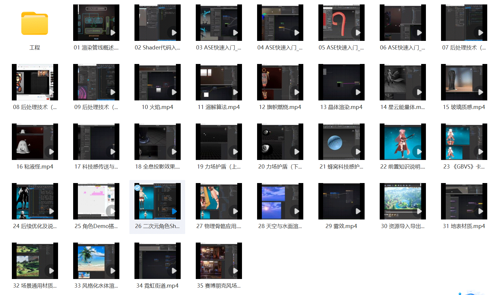497x295 pixels.
Task: Click play icon on 10 火焰.mp4
Action: [174, 92]
